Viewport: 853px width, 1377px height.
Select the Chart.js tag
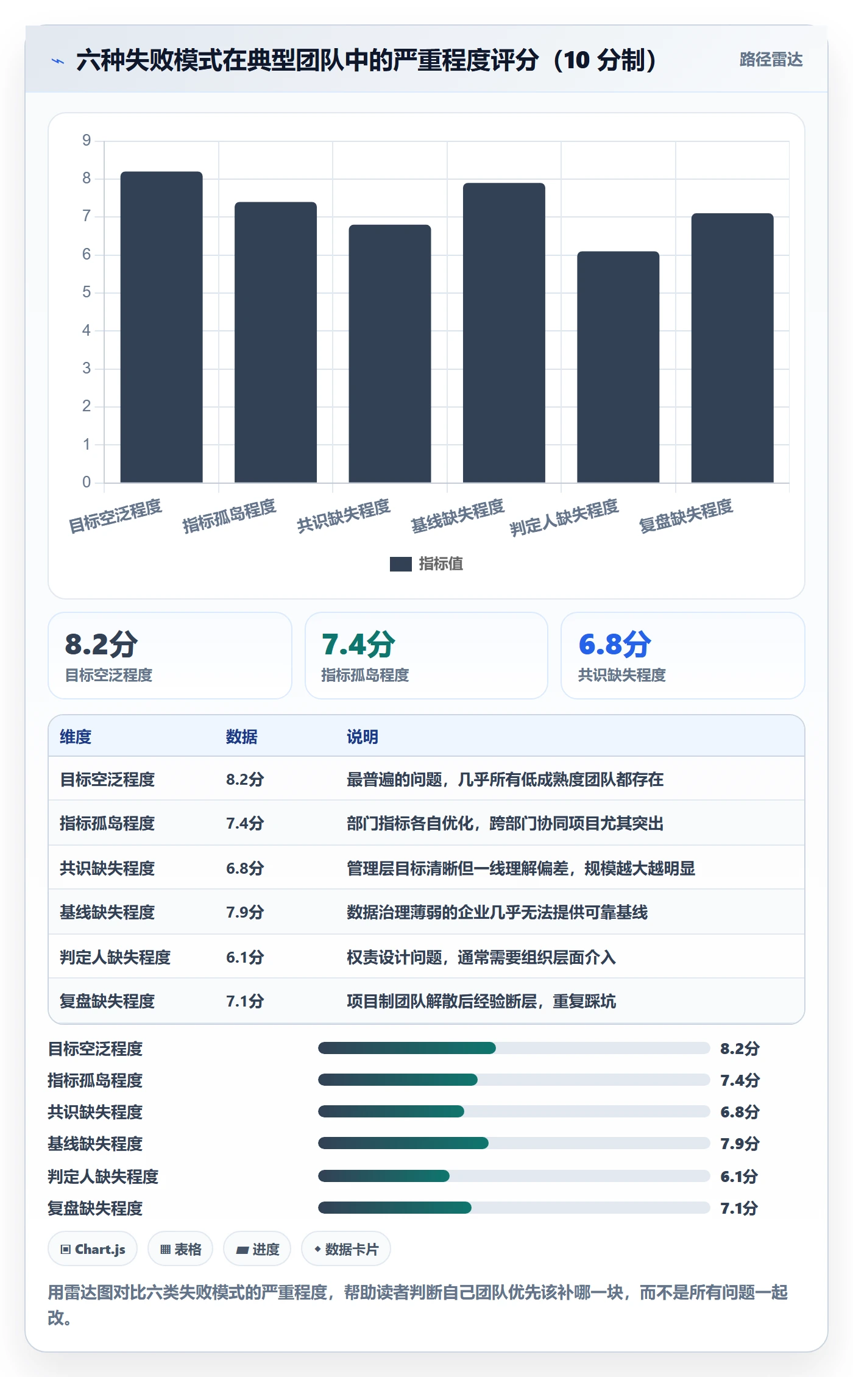(93, 1249)
